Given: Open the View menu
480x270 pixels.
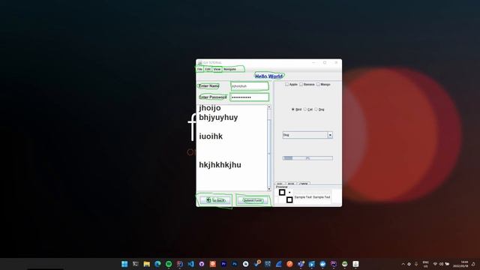Looking at the screenshot, I should (x=217, y=70).
